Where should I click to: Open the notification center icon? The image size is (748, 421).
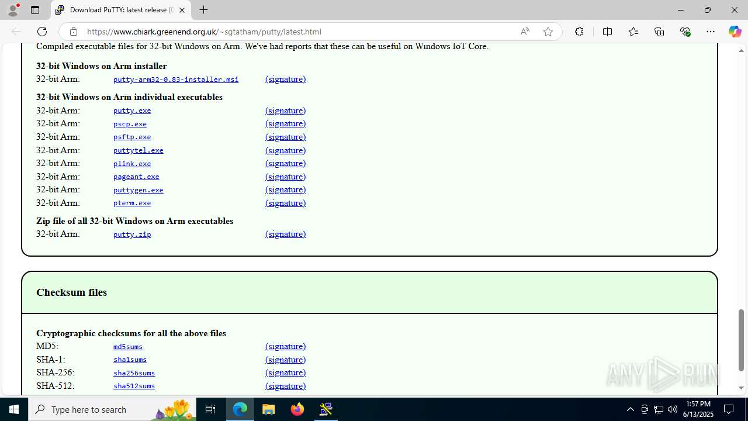pos(729,409)
